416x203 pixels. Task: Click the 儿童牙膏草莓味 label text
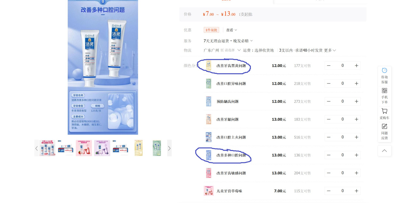229,191
